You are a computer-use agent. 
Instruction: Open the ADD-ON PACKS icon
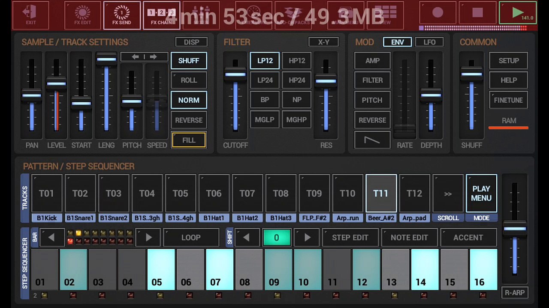point(293,15)
